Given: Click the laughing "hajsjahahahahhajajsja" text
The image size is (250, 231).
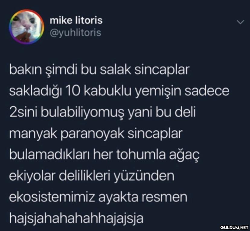Looking at the screenshot, I should (x=76, y=218).
